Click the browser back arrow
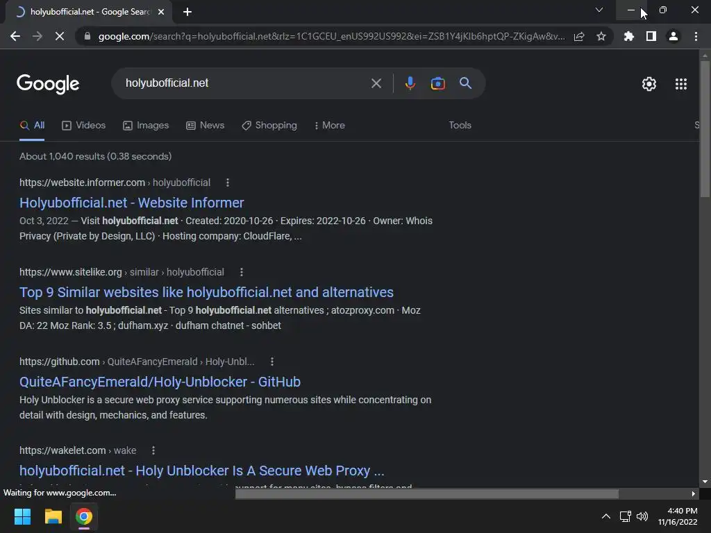Image resolution: width=711 pixels, height=533 pixels. tap(15, 36)
